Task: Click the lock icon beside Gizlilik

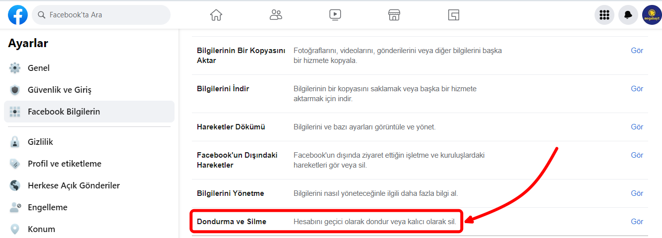Action: (x=15, y=142)
